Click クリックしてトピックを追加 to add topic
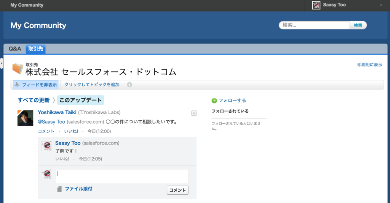 [x=92, y=85]
